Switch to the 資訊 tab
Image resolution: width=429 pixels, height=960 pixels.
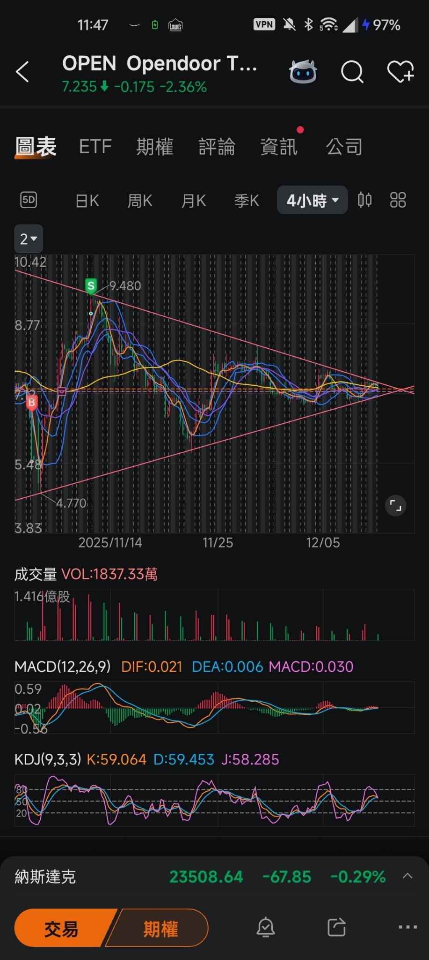click(279, 147)
